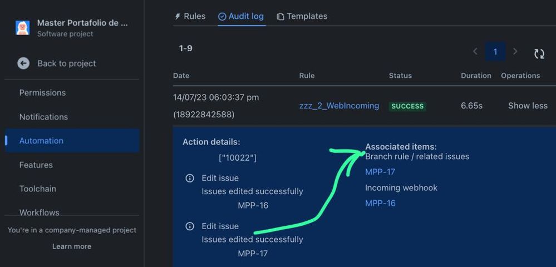556x267 pixels.
Task: Open Toolchain in the sidebar
Action: click(x=38, y=189)
